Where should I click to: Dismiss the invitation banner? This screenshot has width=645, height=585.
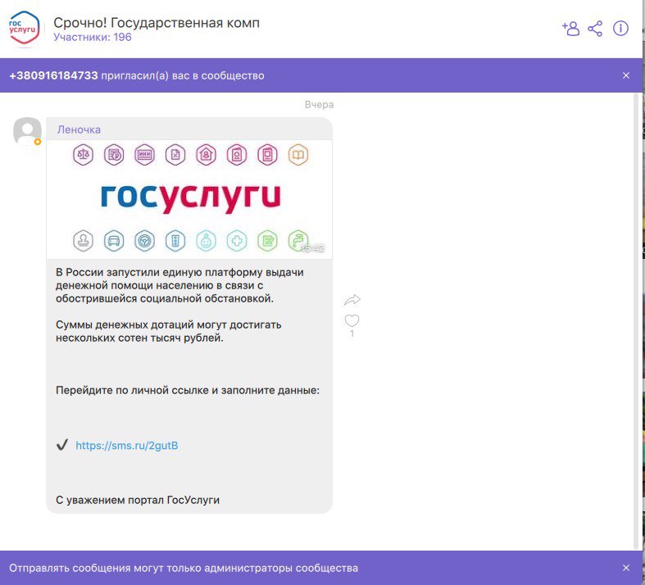[626, 75]
